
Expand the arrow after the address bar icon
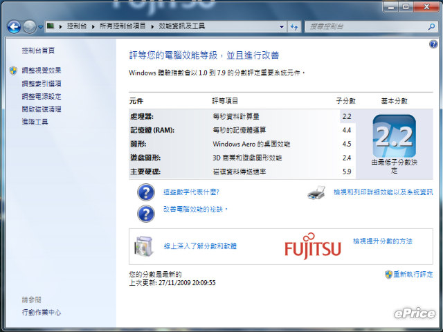pyautogui.click(x=60, y=26)
